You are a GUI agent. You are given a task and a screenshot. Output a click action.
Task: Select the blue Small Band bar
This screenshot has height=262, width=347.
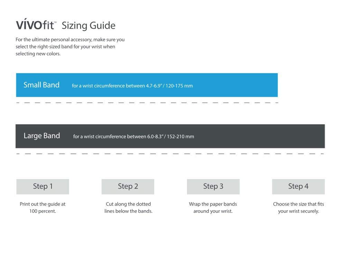147,85
